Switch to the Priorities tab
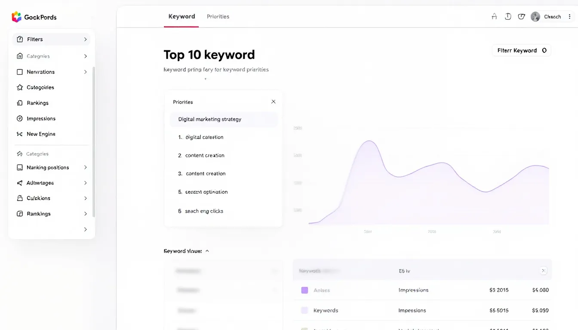578x330 pixels. tap(218, 16)
